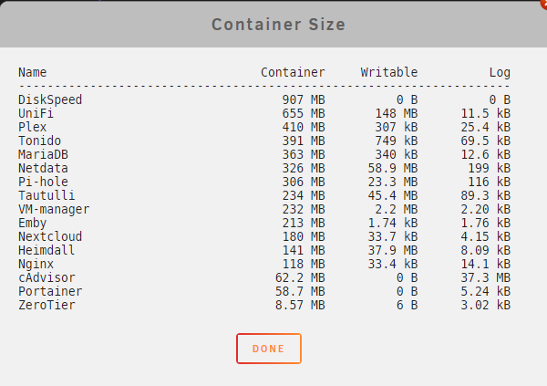The height and width of the screenshot is (386, 547).
Task: Click the Container column header
Action: (x=293, y=72)
